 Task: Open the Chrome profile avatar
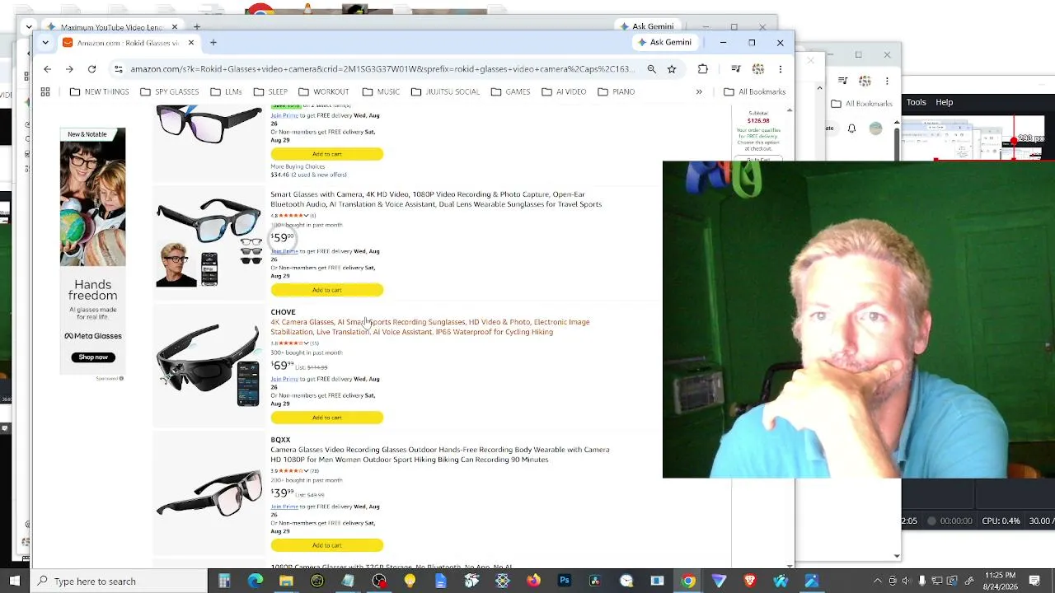758,69
